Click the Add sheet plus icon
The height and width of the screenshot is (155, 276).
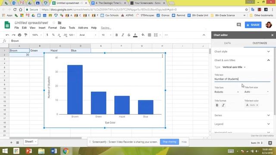point(11,143)
